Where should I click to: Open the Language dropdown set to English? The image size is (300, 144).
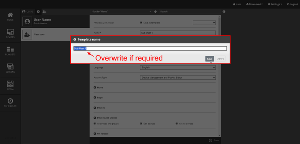tap(178, 67)
